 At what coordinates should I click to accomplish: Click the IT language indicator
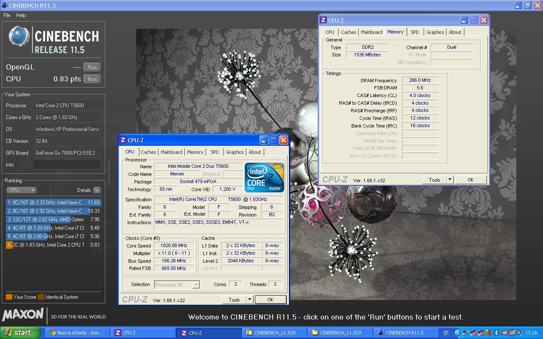pyautogui.click(x=446, y=333)
